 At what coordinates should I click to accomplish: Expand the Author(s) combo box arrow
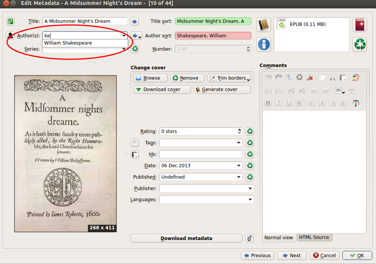point(124,35)
